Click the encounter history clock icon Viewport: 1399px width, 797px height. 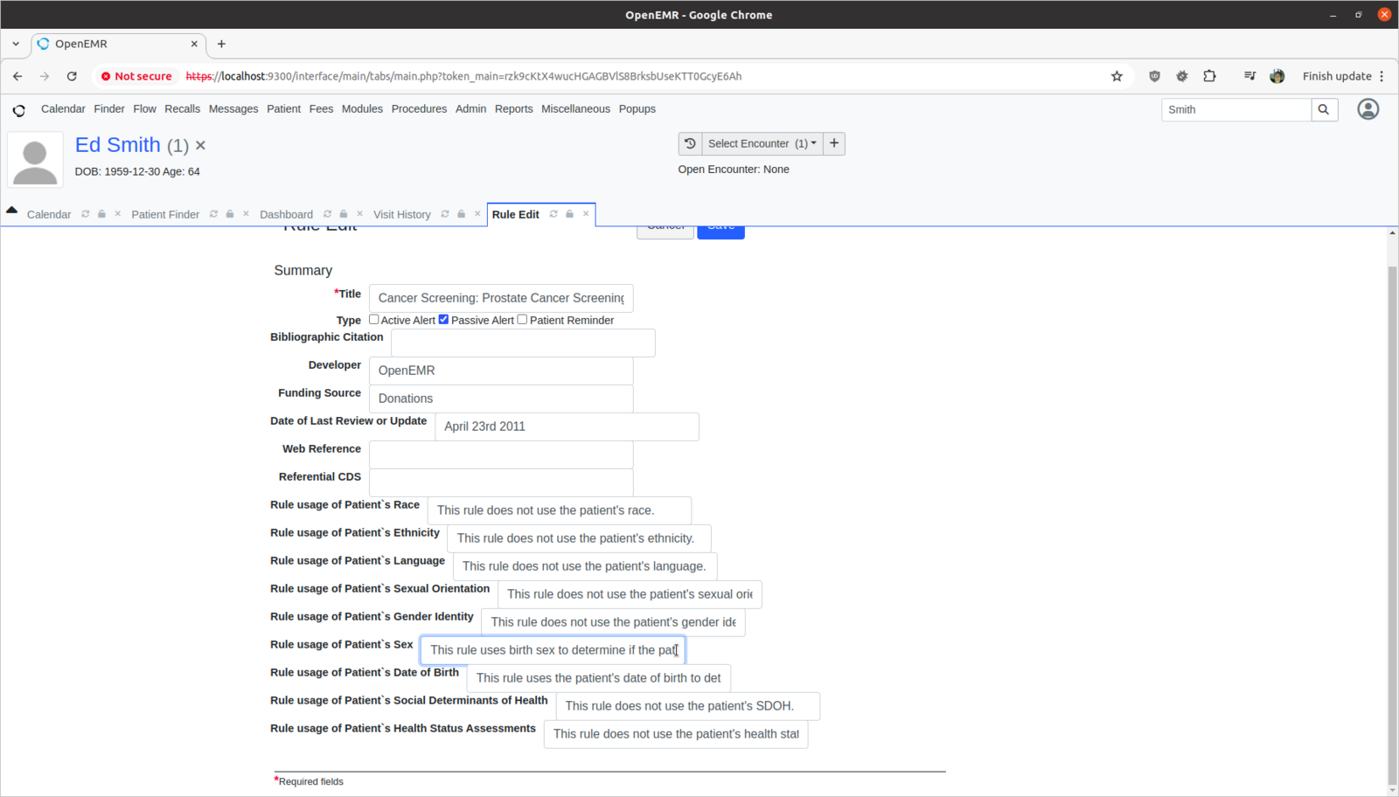click(690, 143)
